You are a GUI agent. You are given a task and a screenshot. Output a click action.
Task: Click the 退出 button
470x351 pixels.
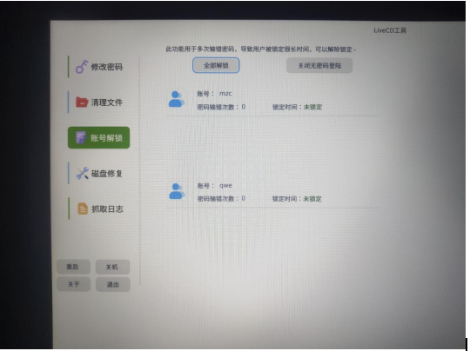coord(113,285)
